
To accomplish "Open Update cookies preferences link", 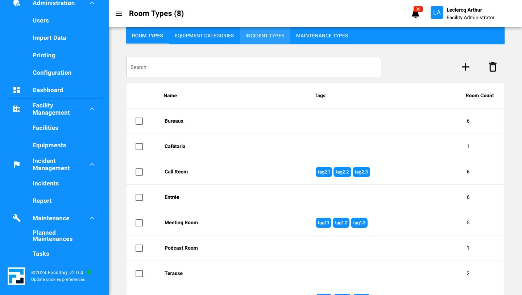I will tap(58, 279).
